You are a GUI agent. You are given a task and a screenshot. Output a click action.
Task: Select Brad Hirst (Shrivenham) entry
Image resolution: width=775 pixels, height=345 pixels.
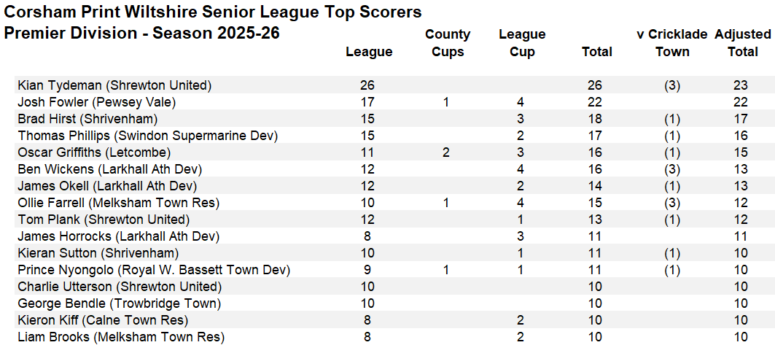[x=87, y=119]
